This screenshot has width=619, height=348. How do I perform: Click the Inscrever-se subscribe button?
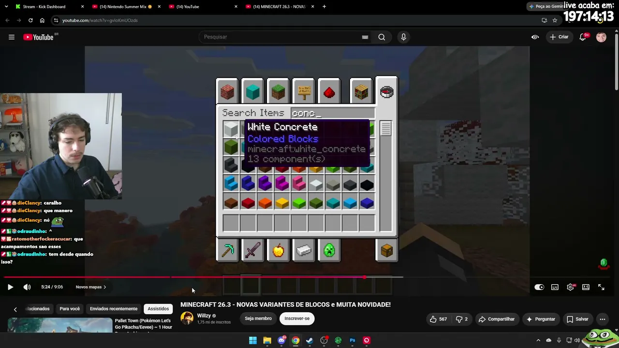point(297,319)
